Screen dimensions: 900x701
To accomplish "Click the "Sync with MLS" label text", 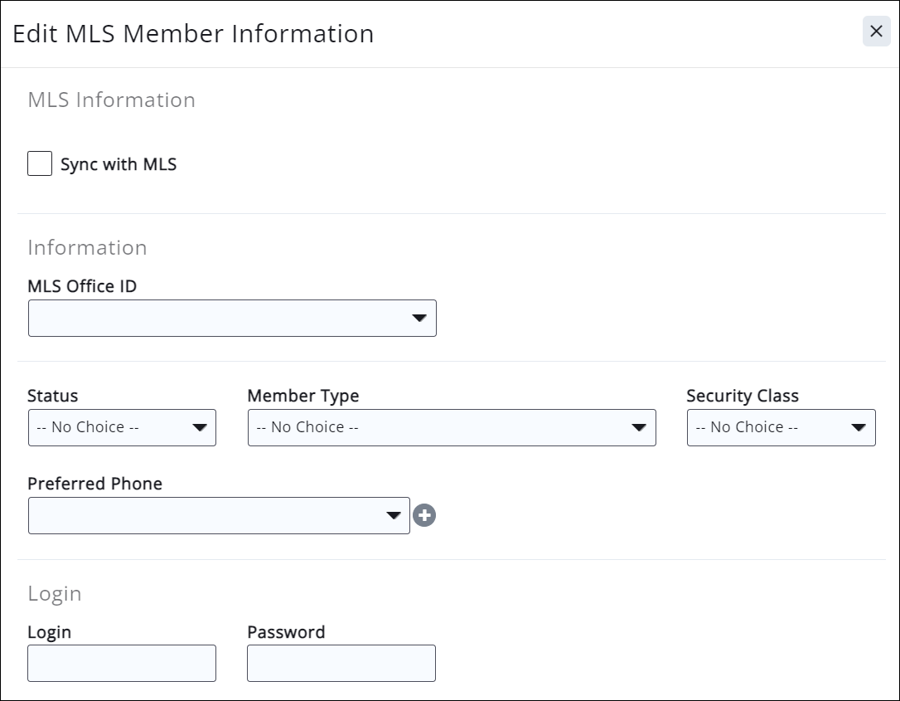I will pos(119,164).
